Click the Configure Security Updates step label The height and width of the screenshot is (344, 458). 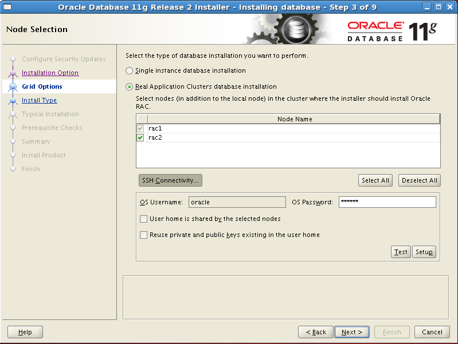[x=64, y=59]
